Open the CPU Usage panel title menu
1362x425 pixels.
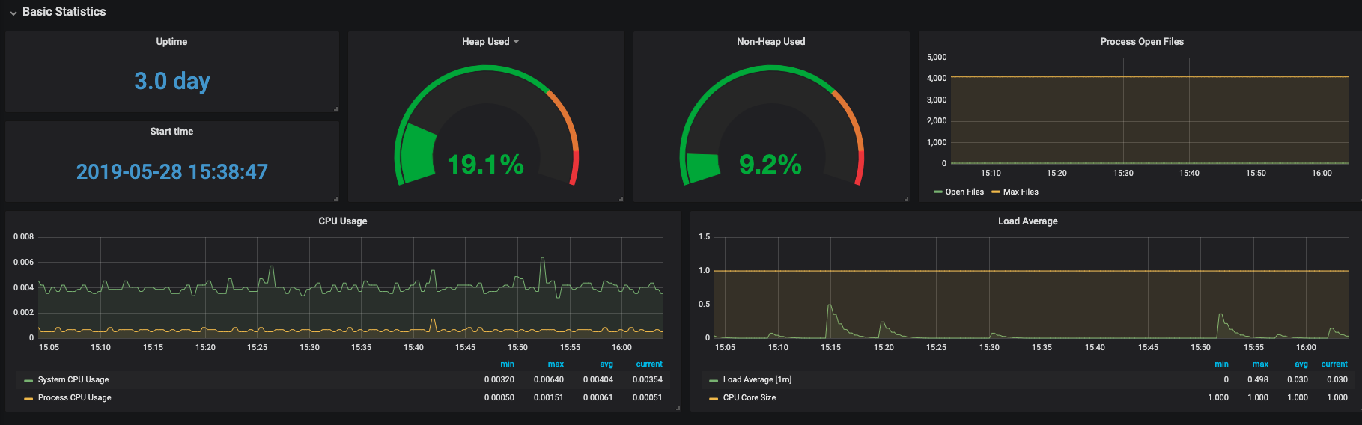pos(343,221)
